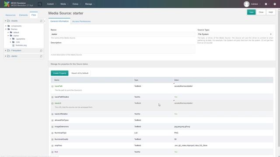Click the components folder icon

9,26
